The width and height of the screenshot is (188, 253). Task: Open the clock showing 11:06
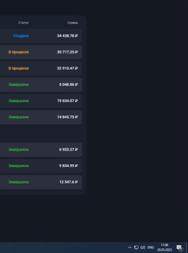tap(164, 245)
